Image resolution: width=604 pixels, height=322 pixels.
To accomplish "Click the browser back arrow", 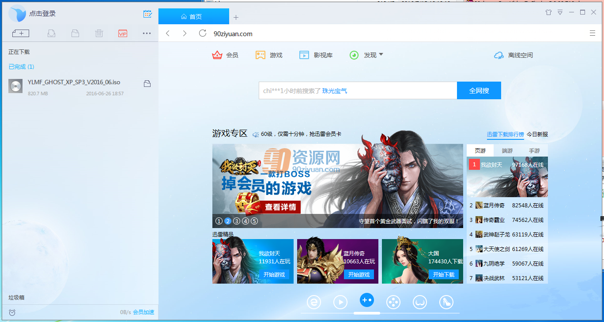I will 168,34.
